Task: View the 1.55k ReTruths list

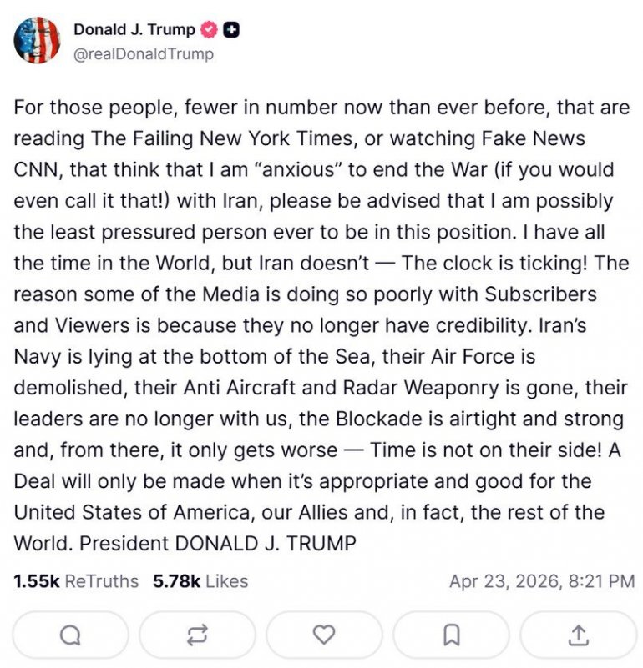Action: coord(76,581)
